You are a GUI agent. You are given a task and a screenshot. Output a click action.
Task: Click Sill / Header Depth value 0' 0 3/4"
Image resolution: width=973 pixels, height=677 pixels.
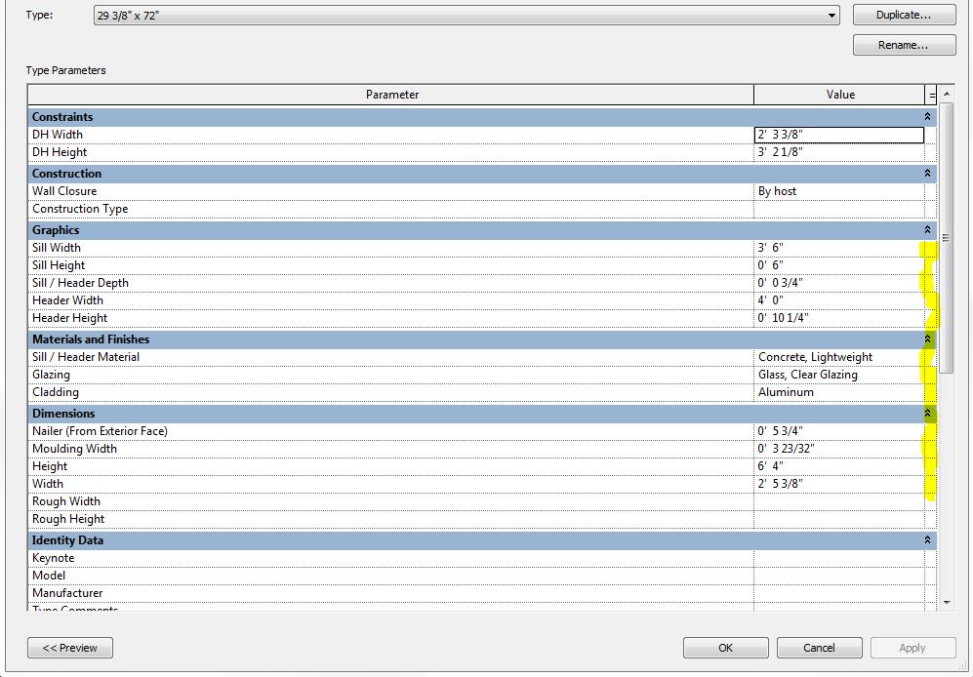click(839, 282)
